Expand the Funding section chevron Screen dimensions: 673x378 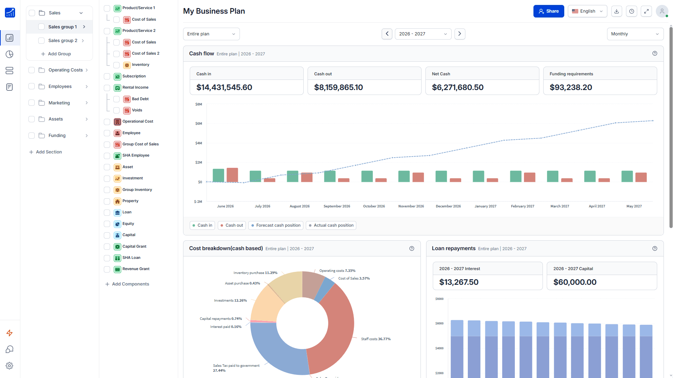(87, 136)
